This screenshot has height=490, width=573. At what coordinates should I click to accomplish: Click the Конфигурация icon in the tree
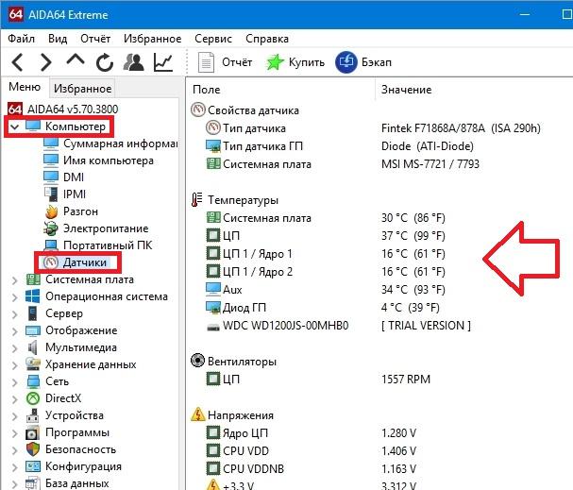coord(33,466)
